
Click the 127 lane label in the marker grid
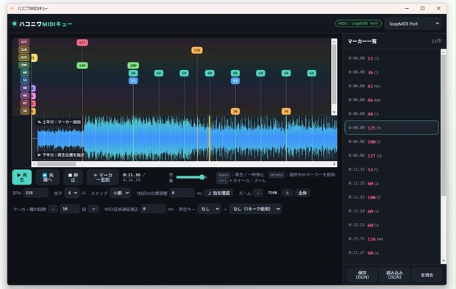coord(24,42)
